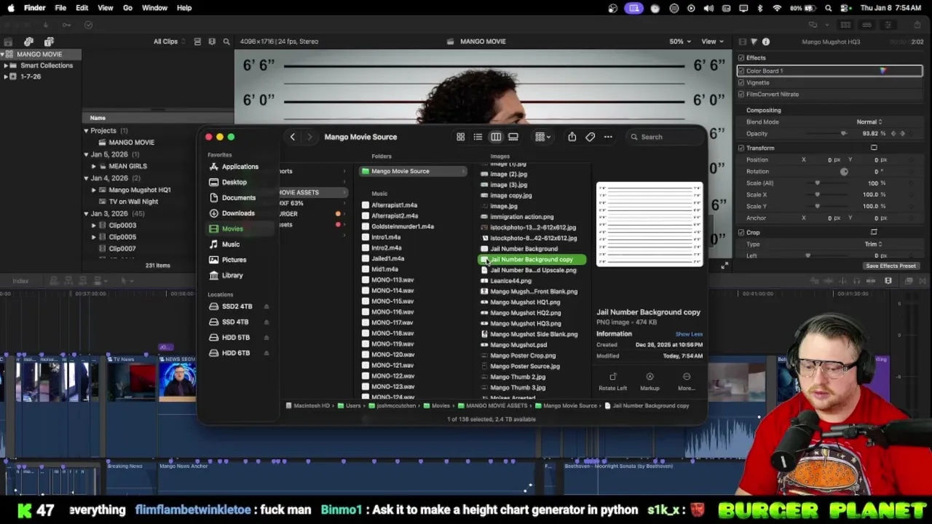The image size is (932, 524).
Task: Select Afterrapist1.m4a file
Action: click(394, 205)
